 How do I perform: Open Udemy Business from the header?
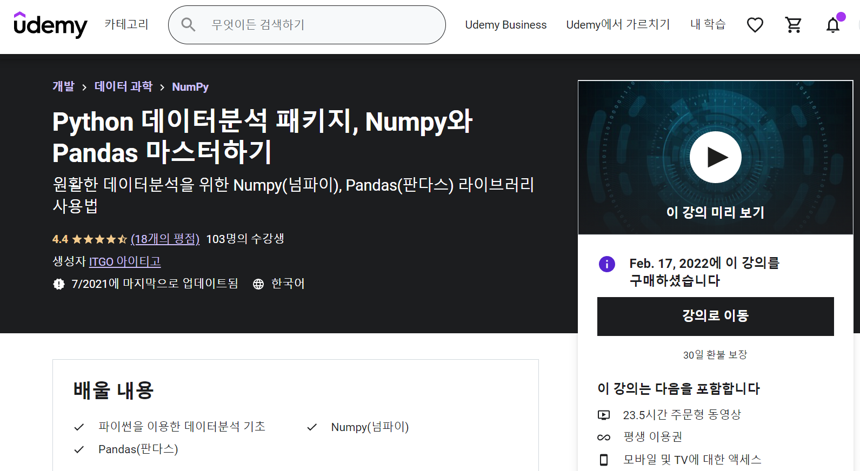506,25
